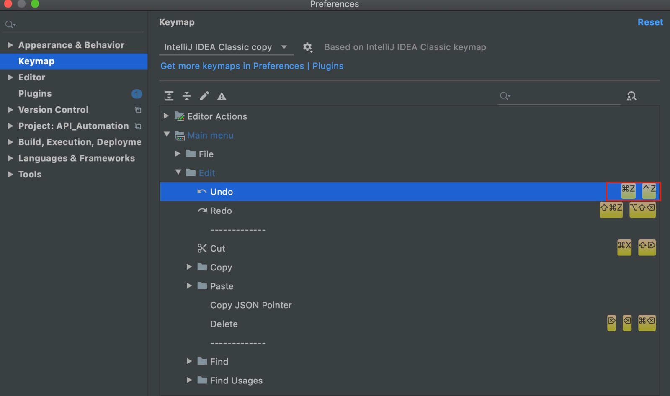Click the Plugins update badge
The width and height of the screenshot is (670, 396).
click(137, 94)
